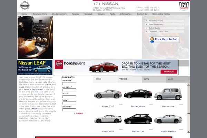Screen dimensions: 207x138
Task: Focus the Comments input field
Action: pos(69,110)
